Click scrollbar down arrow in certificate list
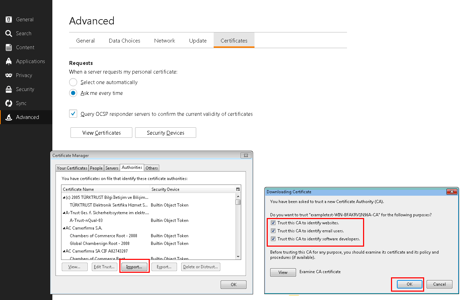 [238, 257]
